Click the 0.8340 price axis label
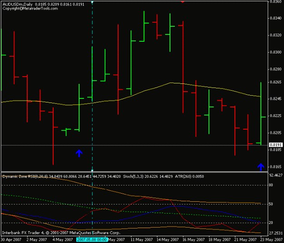 tap(276, 18)
